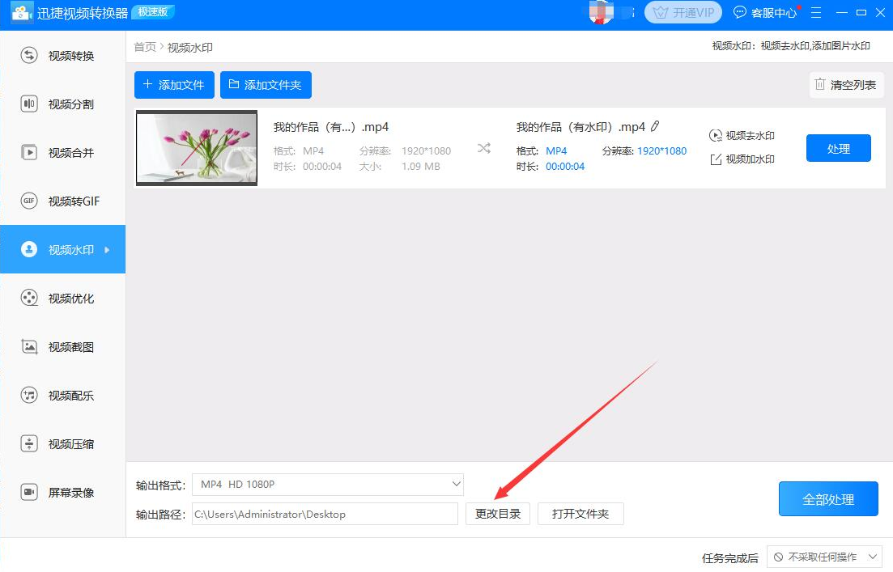Click the 视频转换 circular arrows icon
The width and height of the screenshot is (893, 572).
pyautogui.click(x=29, y=55)
